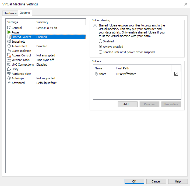
Task: Select the Unity row label
Action: click(x=15, y=69)
